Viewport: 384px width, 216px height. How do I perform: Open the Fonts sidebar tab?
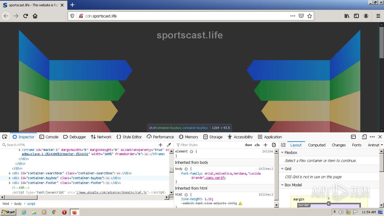pos(357,145)
